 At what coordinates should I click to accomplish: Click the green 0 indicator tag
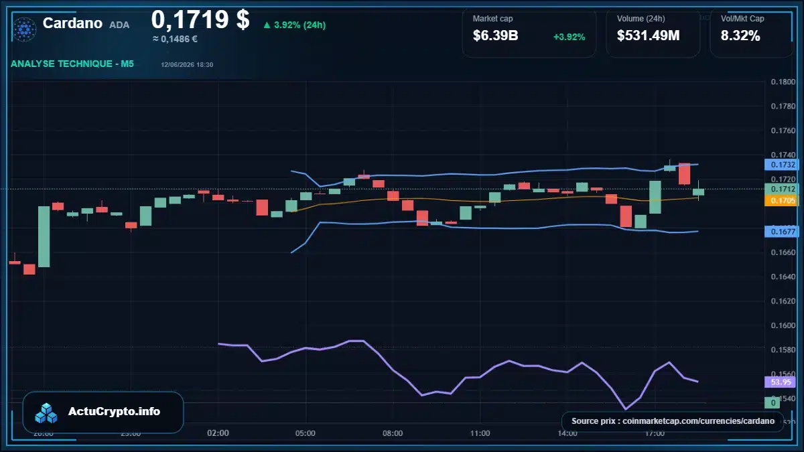point(773,402)
